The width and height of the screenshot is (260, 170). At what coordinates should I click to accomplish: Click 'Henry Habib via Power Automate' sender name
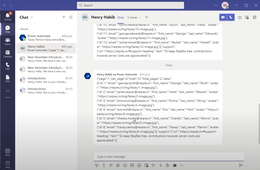click(x=117, y=75)
